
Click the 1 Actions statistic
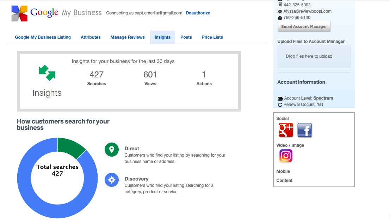(x=204, y=78)
